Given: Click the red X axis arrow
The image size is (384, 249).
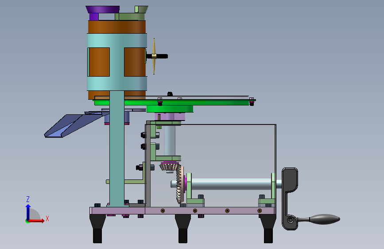Looking at the screenshot, I should pyautogui.click(x=36, y=221).
